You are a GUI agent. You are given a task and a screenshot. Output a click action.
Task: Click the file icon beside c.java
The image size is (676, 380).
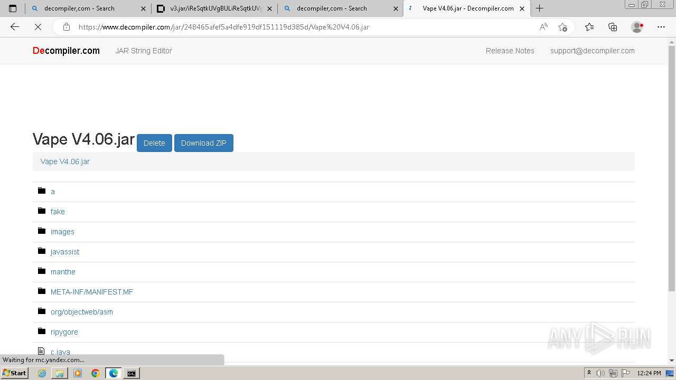coord(42,351)
